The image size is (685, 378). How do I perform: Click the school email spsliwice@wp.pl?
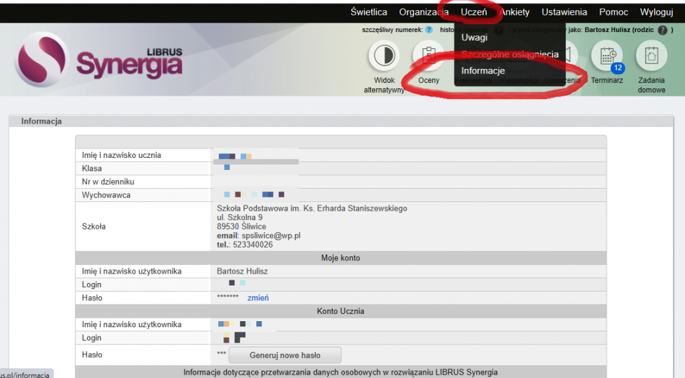(271, 235)
